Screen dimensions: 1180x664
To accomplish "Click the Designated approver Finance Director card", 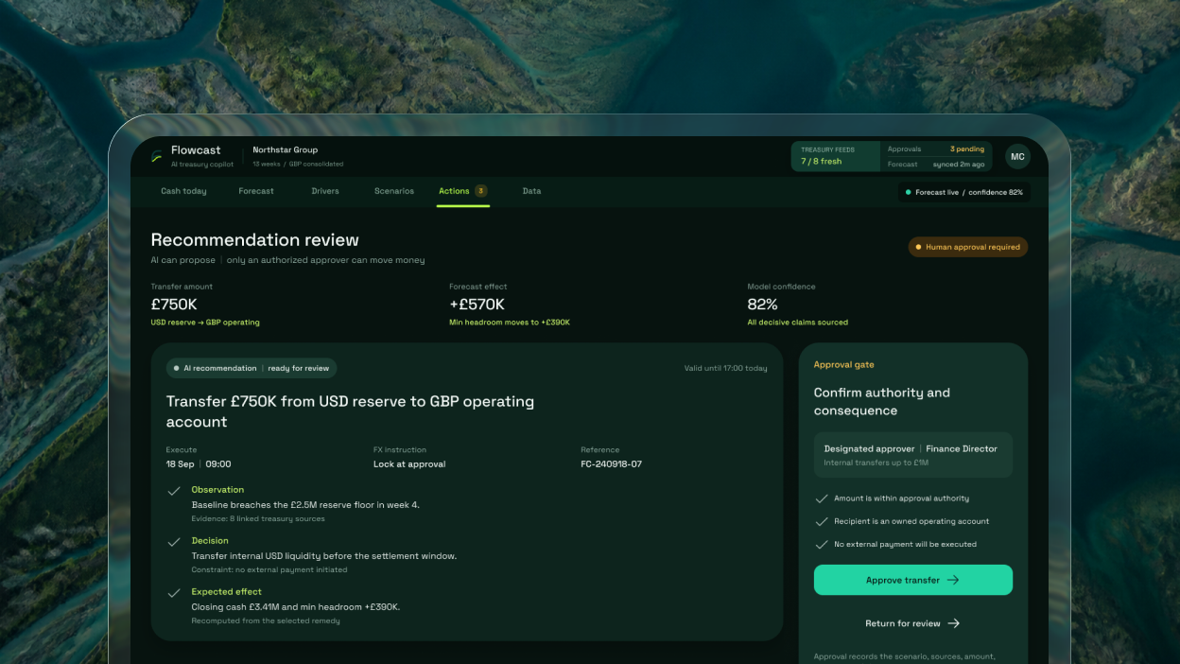I will click(x=913, y=455).
